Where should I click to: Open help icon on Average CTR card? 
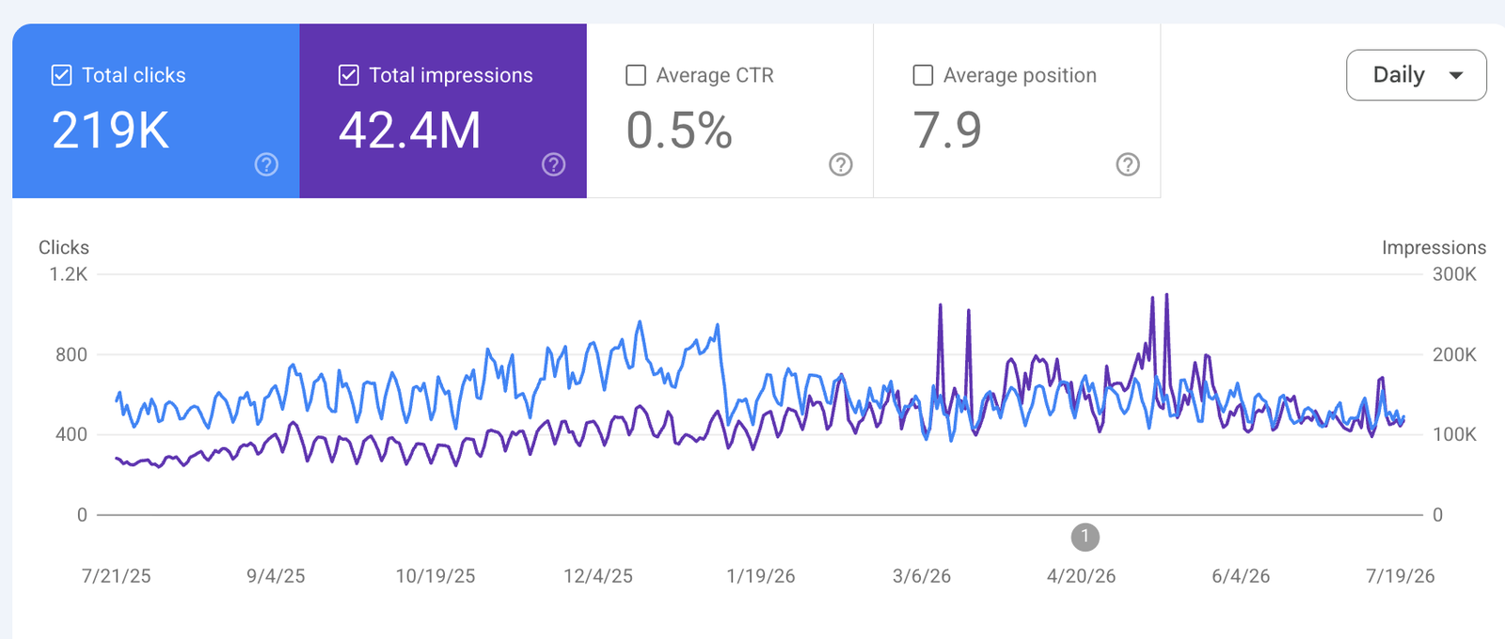pyautogui.click(x=841, y=164)
